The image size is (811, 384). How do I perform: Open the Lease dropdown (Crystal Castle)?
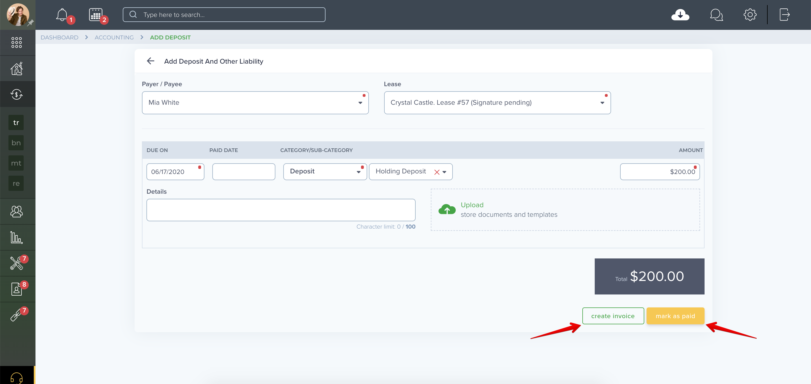(x=497, y=102)
